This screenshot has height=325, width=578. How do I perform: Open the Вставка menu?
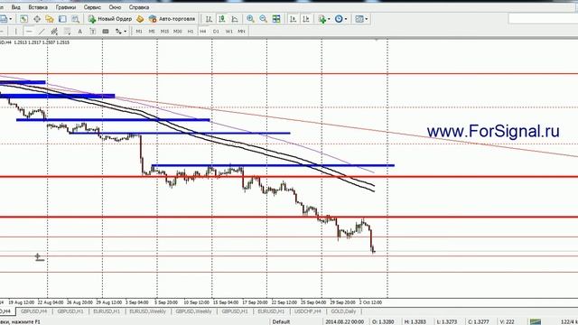coord(38,7)
